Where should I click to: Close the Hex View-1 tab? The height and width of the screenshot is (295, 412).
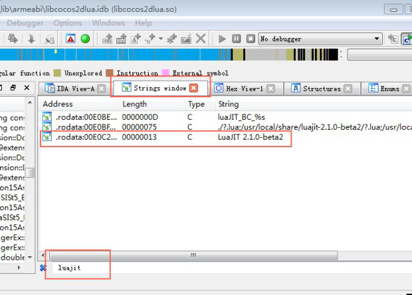click(x=270, y=89)
